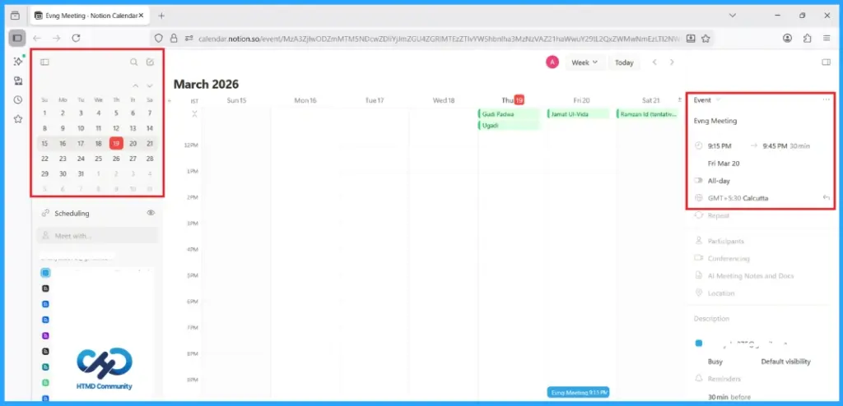Open the Gudi Padwa all-day event

(x=508, y=114)
